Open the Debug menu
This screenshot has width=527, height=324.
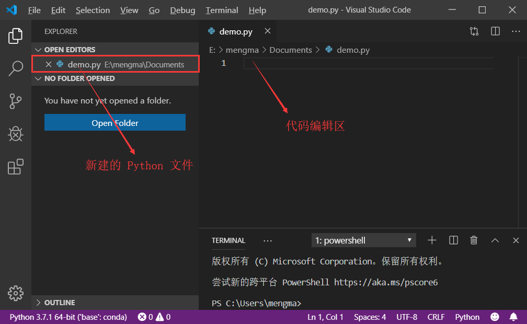182,10
